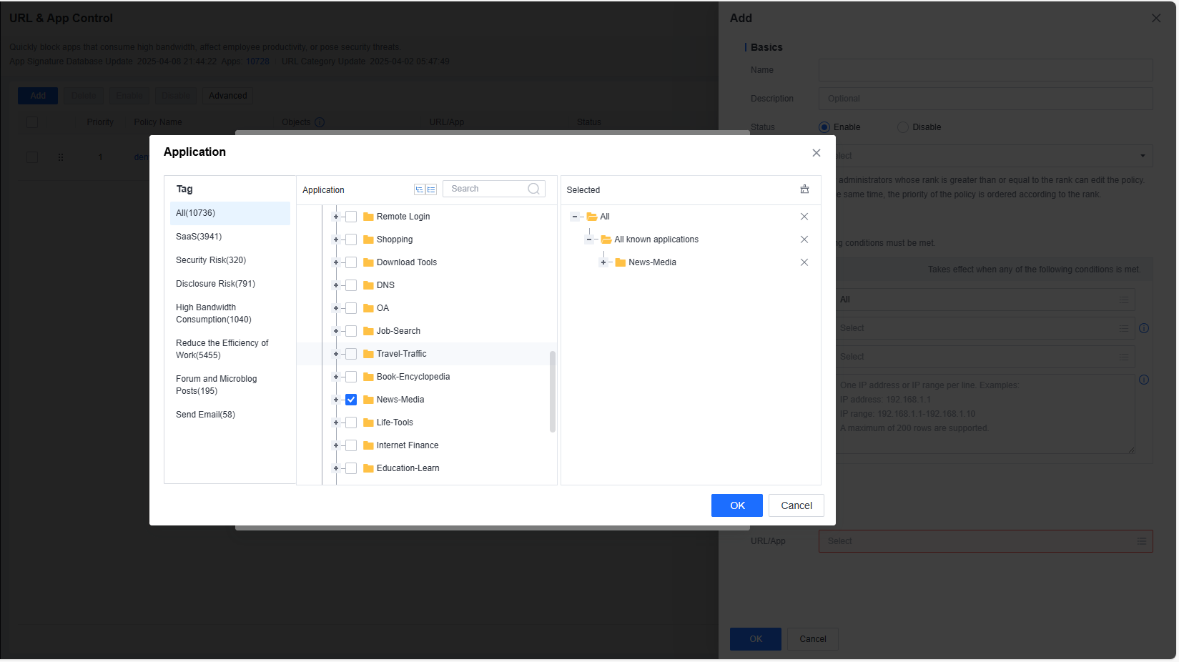This screenshot has width=1179, height=662.
Task: Check the Job-Search checkbox
Action: click(x=351, y=331)
